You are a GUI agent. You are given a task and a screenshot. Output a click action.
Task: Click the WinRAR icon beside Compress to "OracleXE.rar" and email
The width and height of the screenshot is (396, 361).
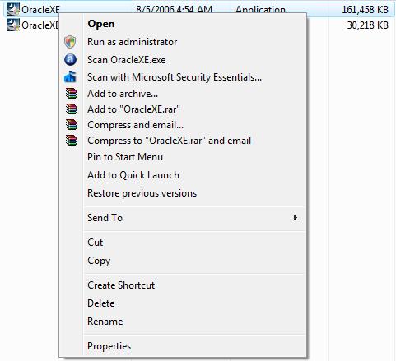[71, 141]
